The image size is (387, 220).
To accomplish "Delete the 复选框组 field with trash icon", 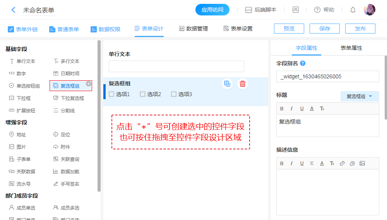I will (243, 84).
